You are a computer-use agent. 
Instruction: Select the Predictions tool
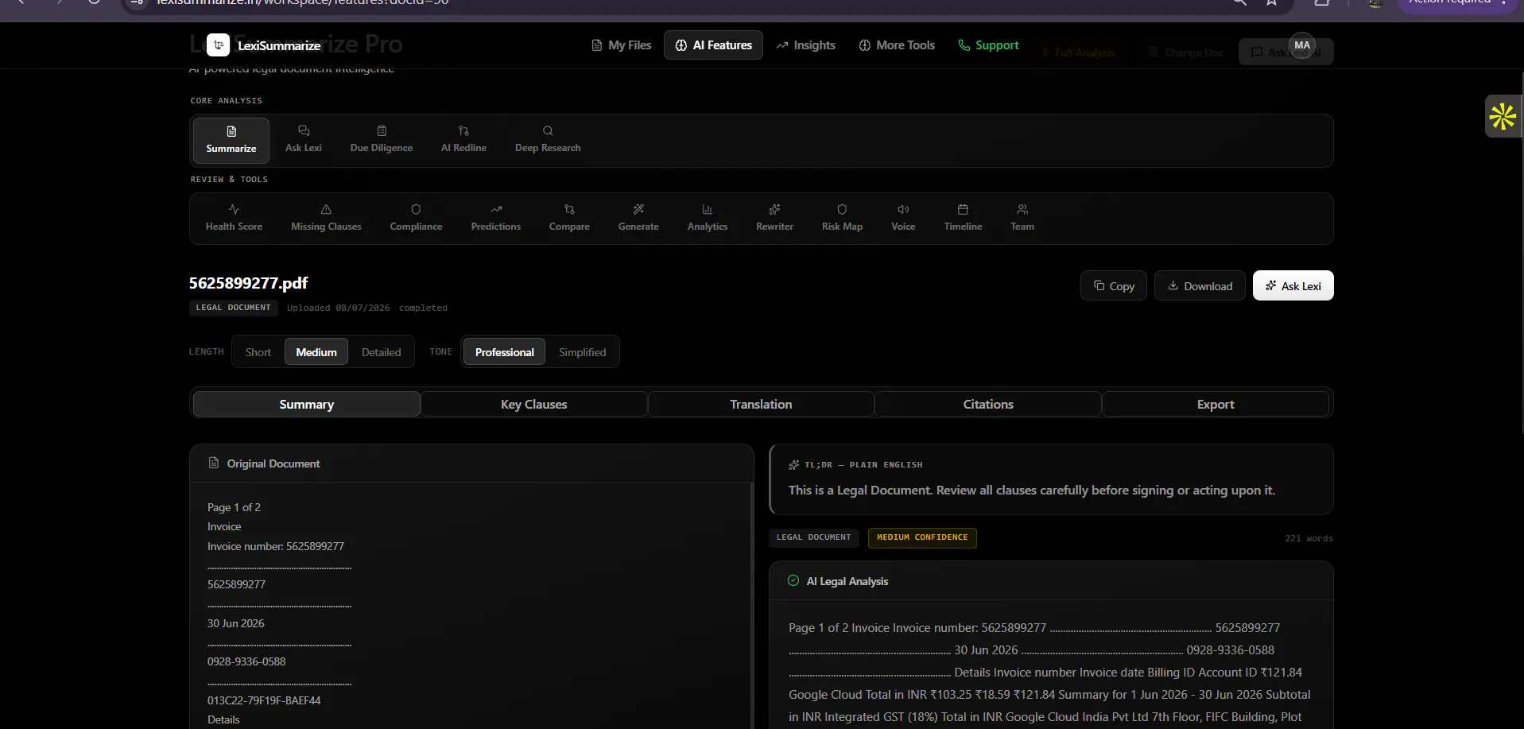click(x=496, y=219)
